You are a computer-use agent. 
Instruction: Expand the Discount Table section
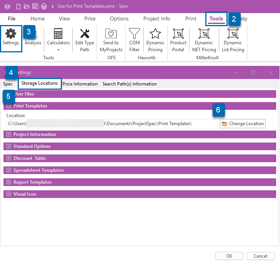[8, 158]
